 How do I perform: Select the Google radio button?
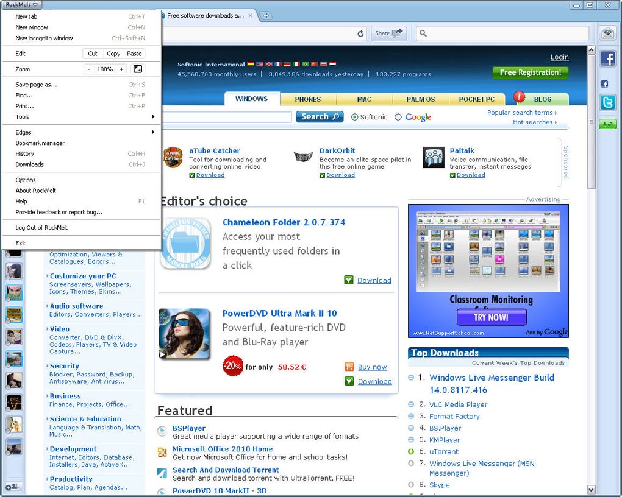[398, 117]
